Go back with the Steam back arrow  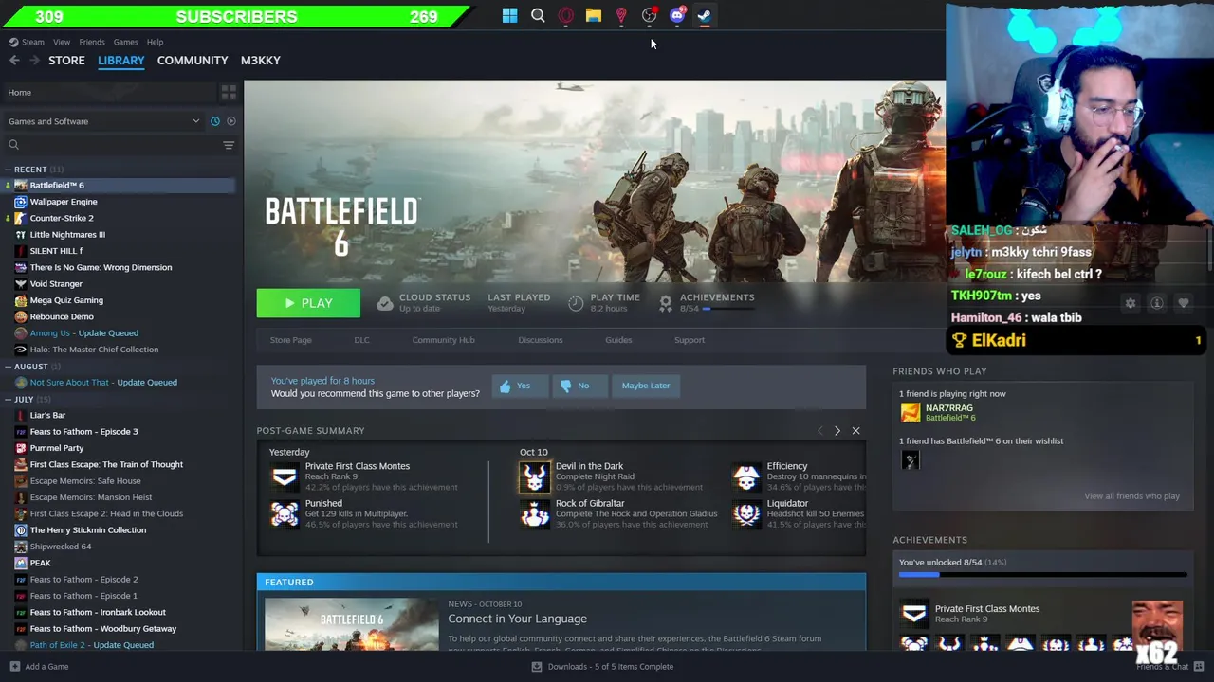[14, 60]
